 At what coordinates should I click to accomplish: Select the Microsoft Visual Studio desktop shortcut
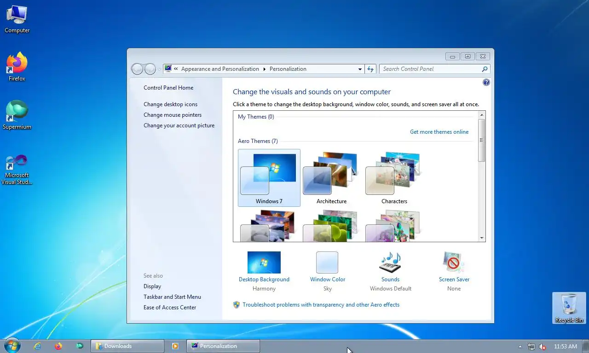click(x=17, y=170)
